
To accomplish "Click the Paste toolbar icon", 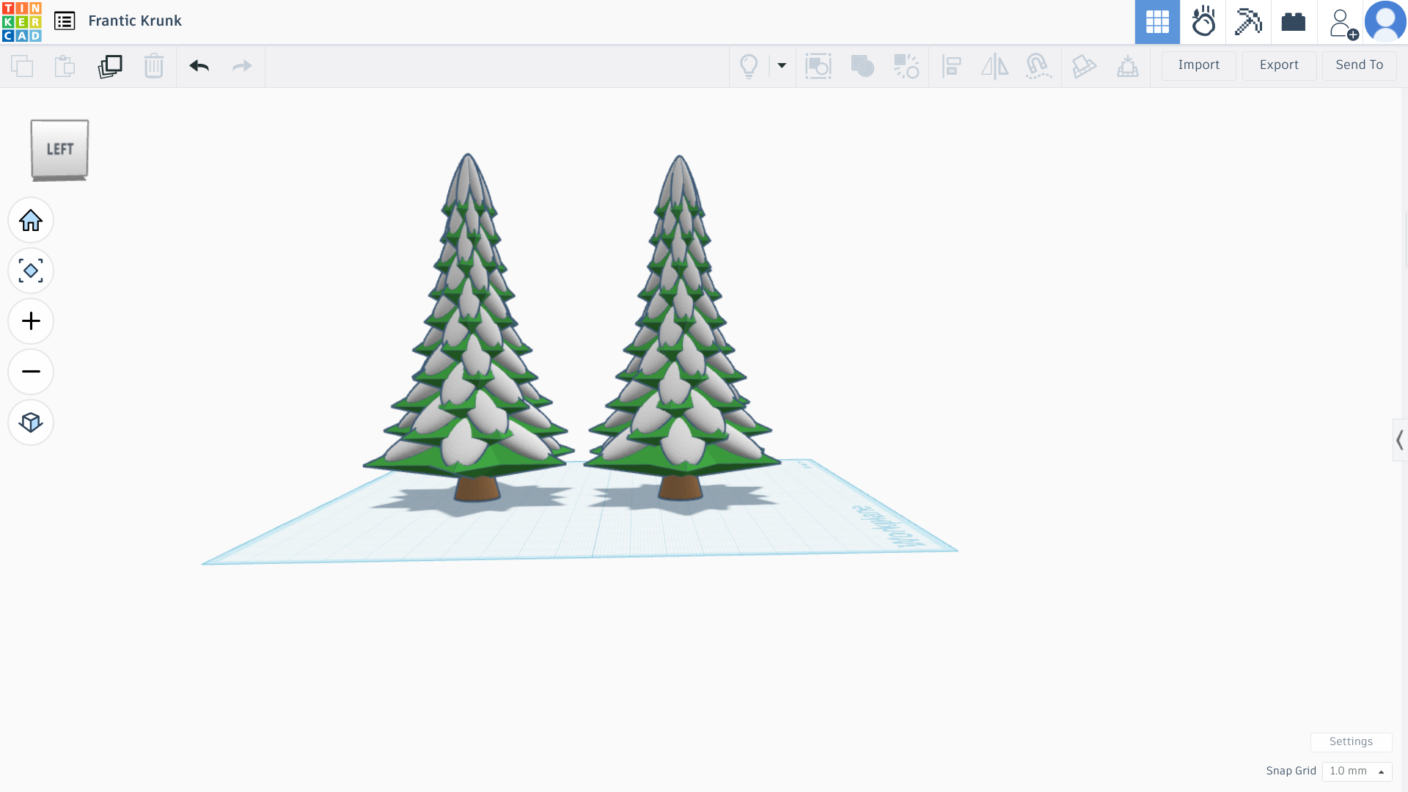I will pyautogui.click(x=65, y=66).
